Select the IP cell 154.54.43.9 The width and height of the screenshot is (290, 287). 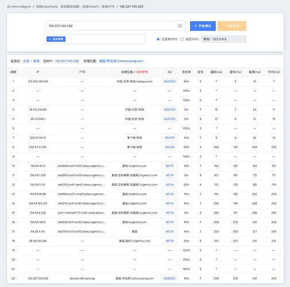point(38,166)
